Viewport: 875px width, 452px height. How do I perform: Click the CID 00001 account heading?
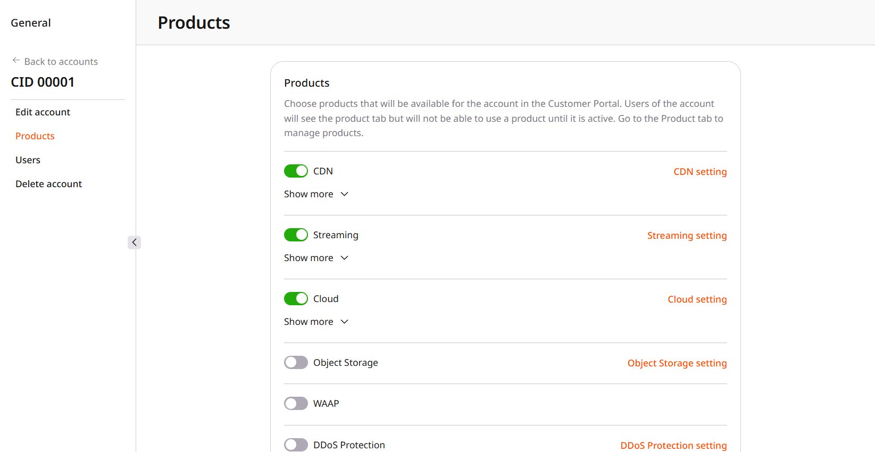coord(43,82)
